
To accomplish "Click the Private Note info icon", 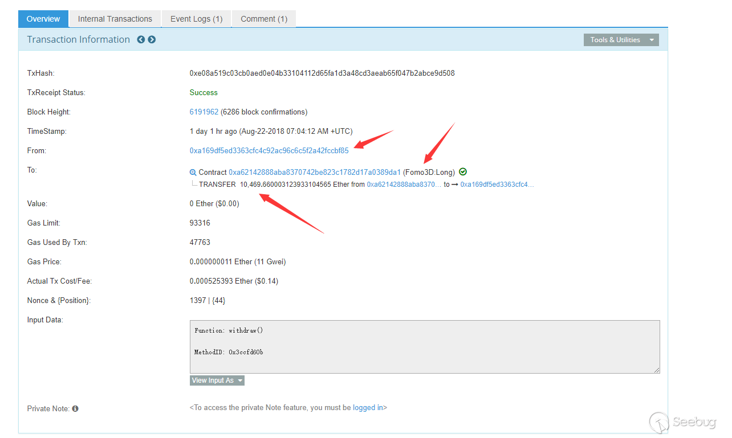I will tap(75, 408).
